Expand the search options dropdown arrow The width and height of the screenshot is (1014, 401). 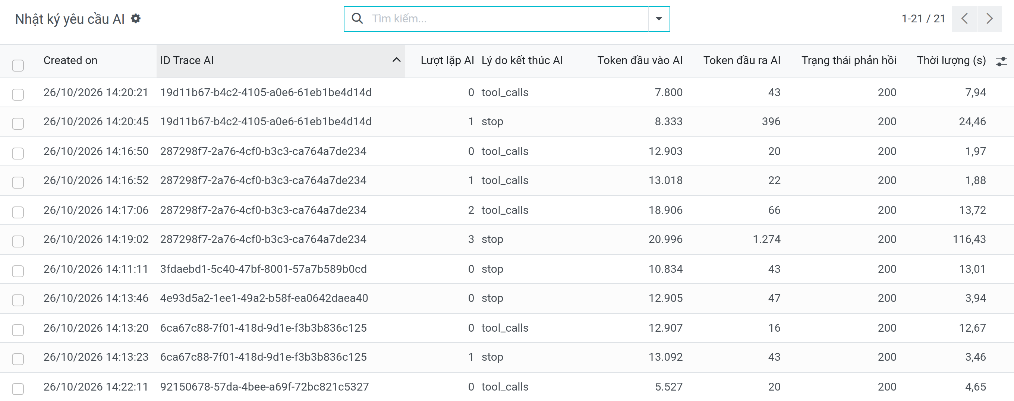pos(659,19)
